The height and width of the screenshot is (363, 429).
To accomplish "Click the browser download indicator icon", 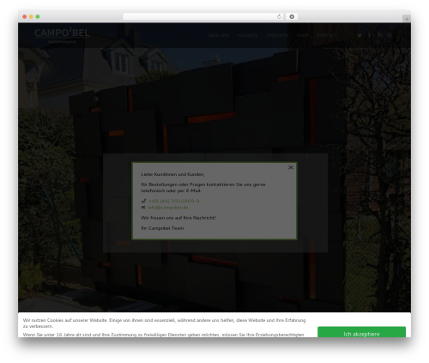I will [x=292, y=16].
